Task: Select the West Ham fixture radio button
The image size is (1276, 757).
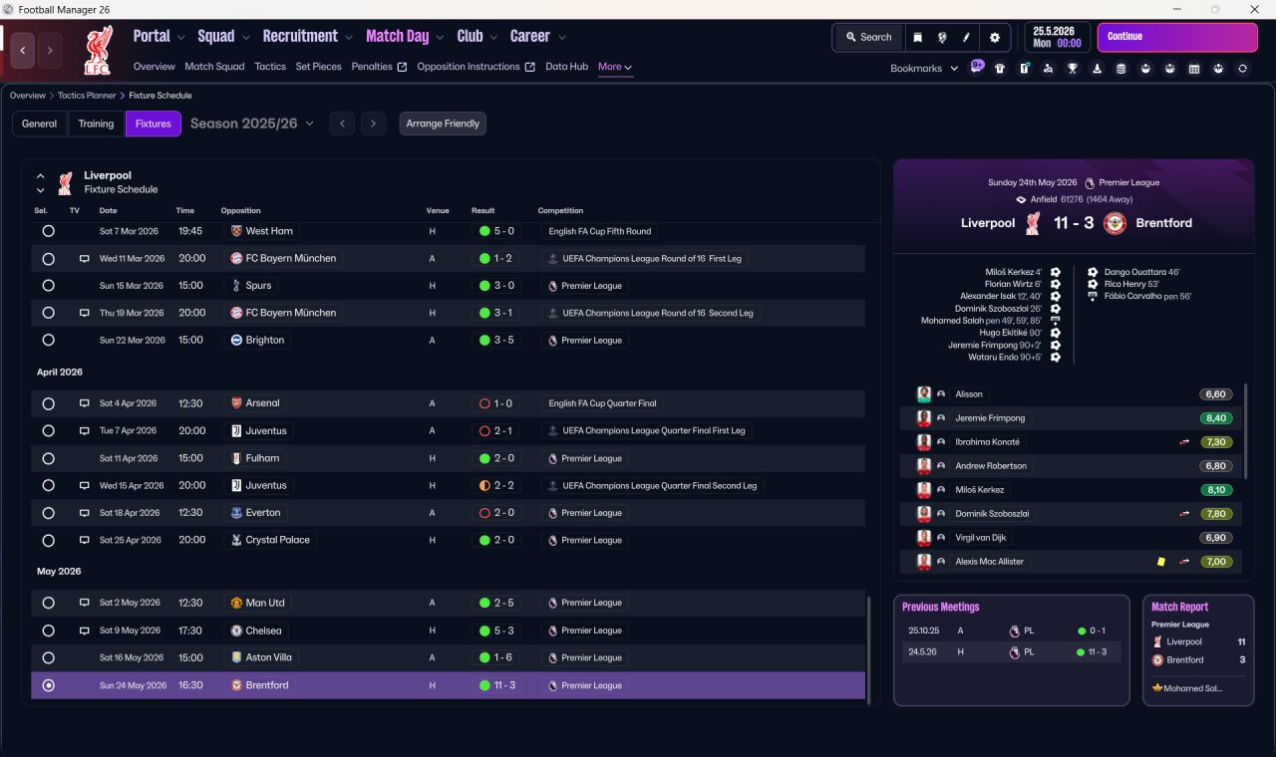Action: tap(48, 231)
